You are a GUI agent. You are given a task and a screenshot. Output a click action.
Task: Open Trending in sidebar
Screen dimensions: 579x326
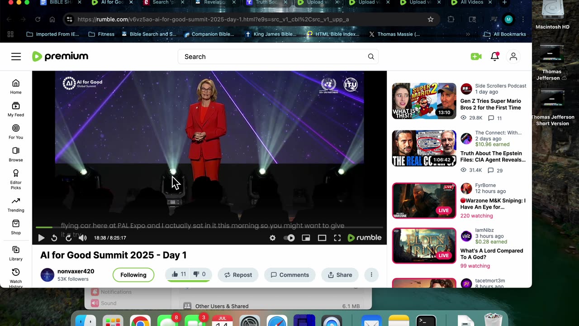(x=16, y=205)
